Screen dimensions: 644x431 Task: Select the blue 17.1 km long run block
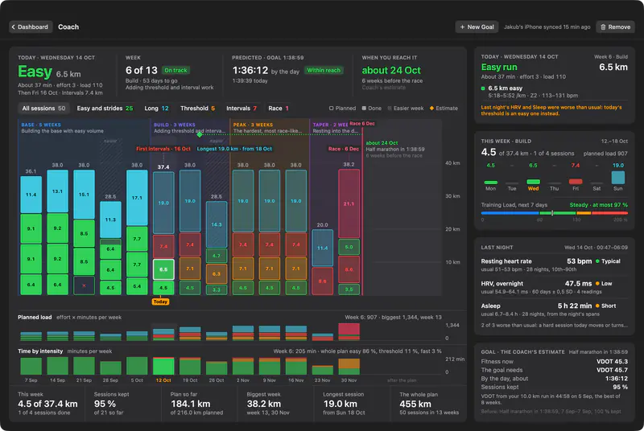[x=137, y=198]
